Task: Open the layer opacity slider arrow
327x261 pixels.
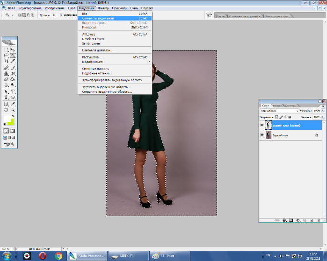Action: click(x=323, y=111)
